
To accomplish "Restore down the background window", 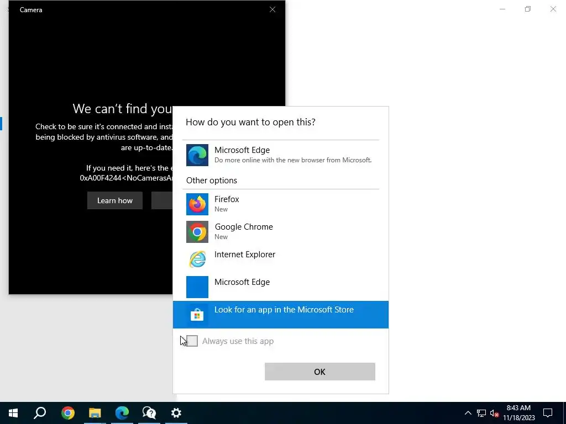I will coord(528,9).
